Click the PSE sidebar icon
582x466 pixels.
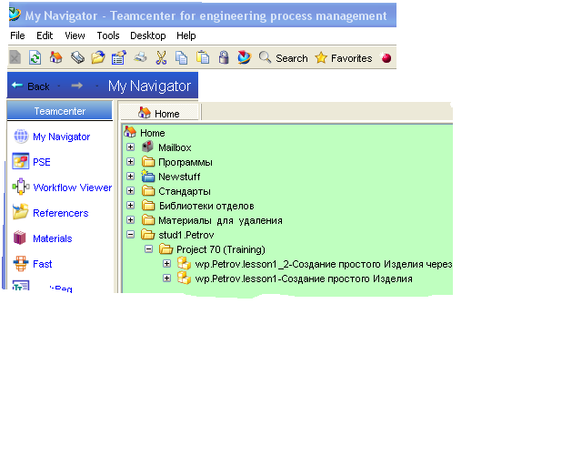pyautogui.click(x=20, y=161)
